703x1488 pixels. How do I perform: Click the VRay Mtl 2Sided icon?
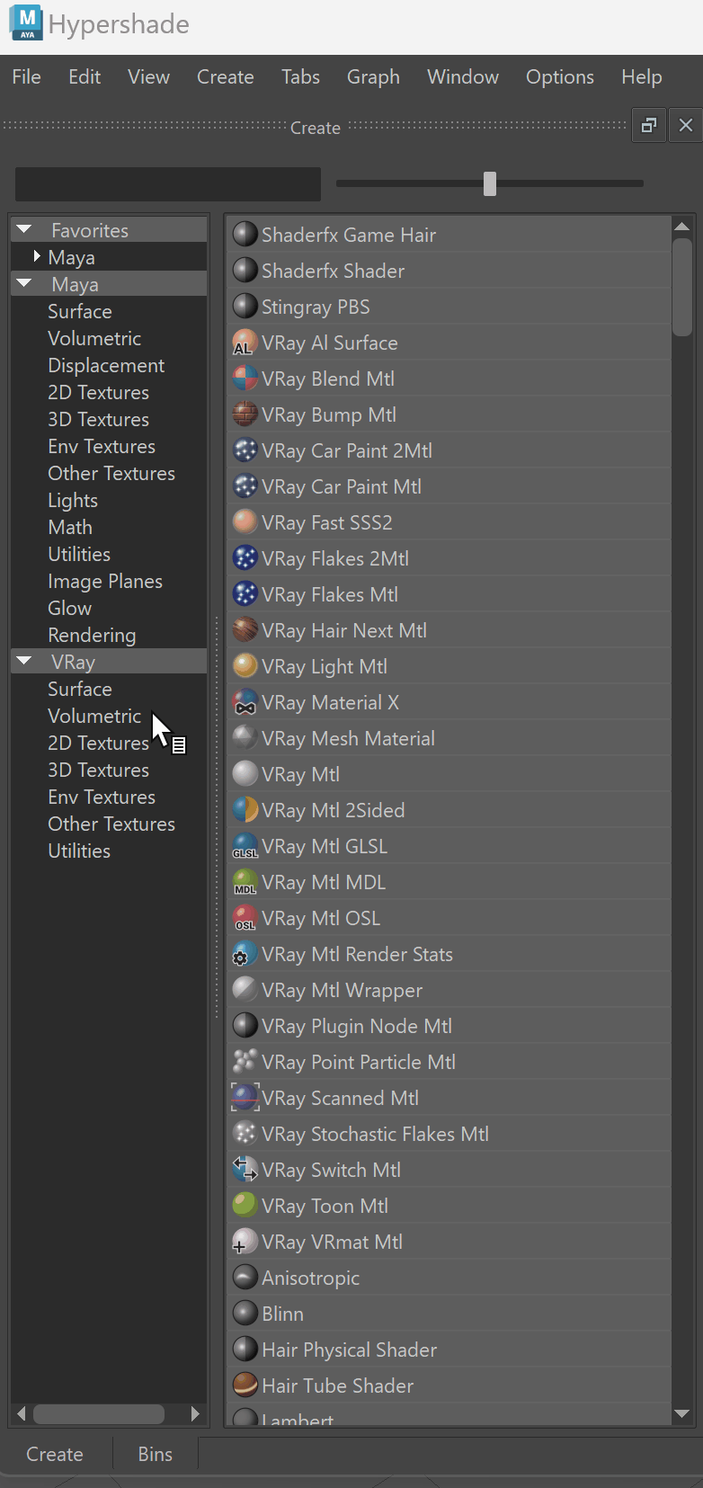pos(245,810)
